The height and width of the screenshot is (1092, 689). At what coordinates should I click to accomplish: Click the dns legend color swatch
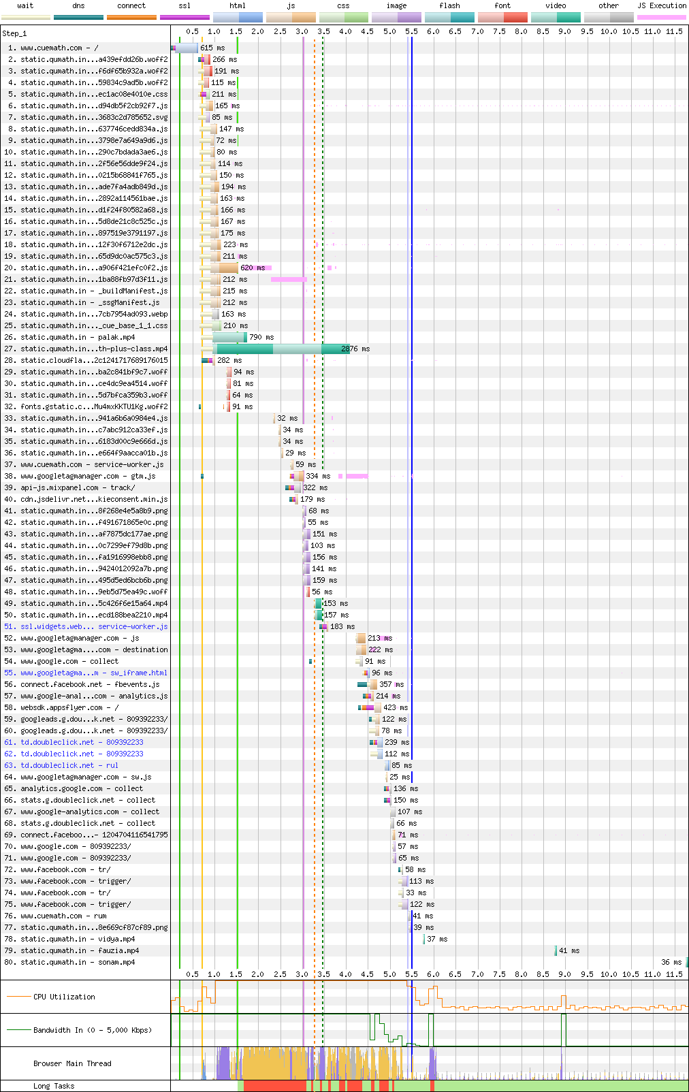tap(78, 17)
